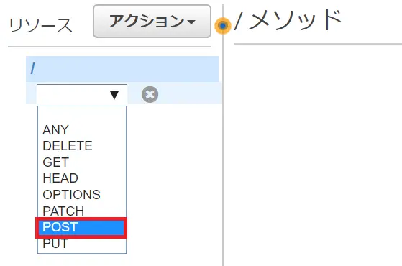Click the / メソッド page title
This screenshot has height=266, width=402.
tap(288, 20)
